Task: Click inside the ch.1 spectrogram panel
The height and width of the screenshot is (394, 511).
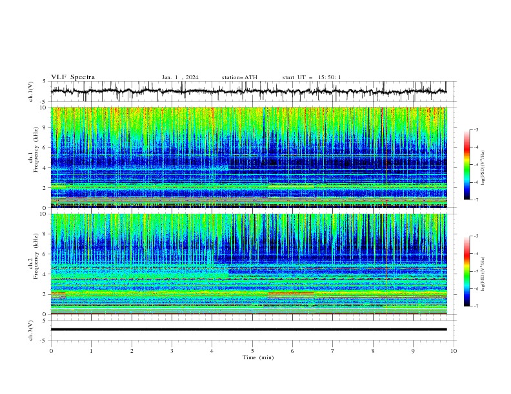Action: coord(248,157)
